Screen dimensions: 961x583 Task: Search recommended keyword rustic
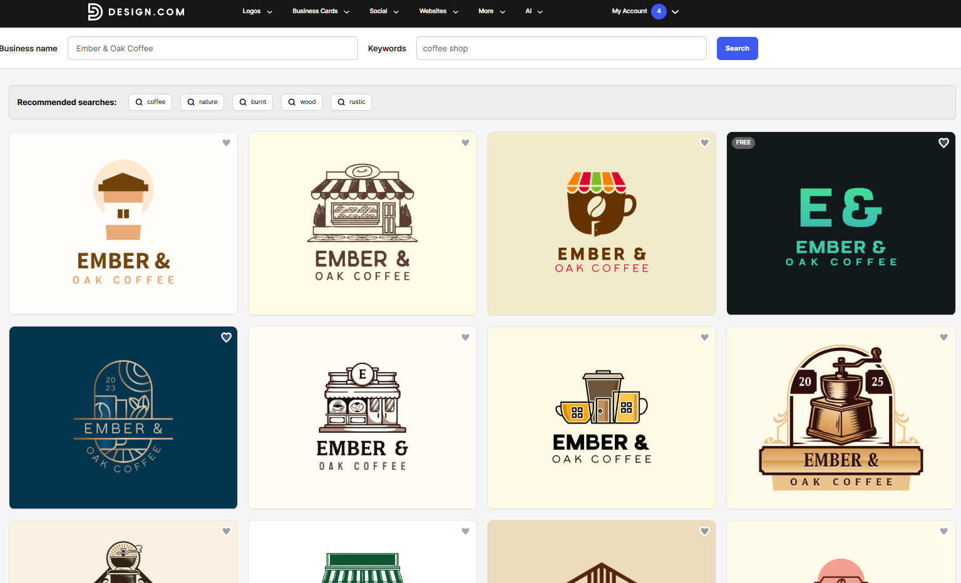coord(351,102)
